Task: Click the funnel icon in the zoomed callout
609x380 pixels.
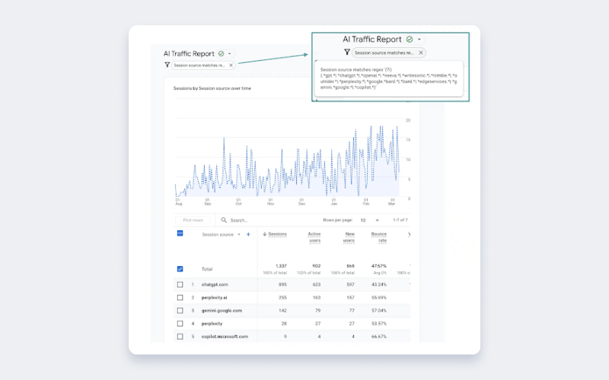Action: (x=347, y=52)
